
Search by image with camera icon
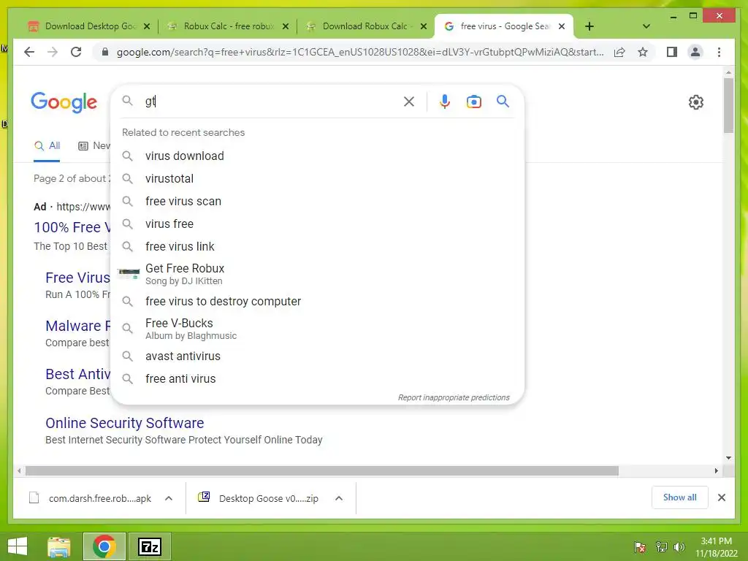tap(473, 102)
